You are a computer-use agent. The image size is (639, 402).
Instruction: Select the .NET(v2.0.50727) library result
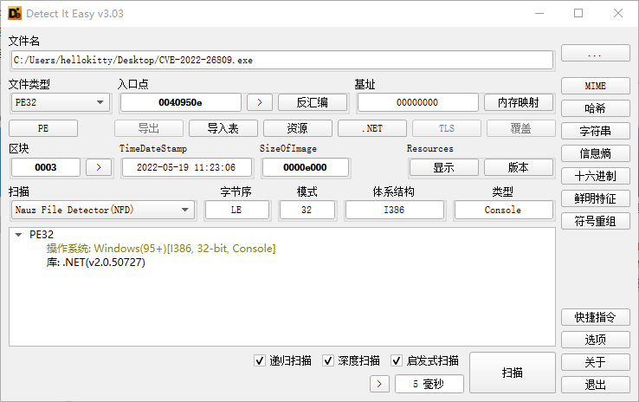click(x=95, y=262)
